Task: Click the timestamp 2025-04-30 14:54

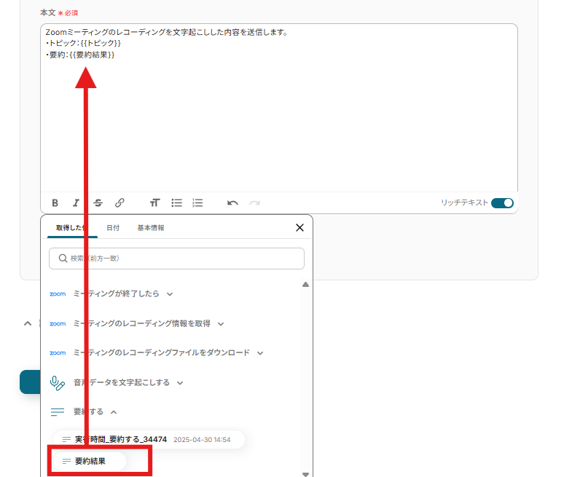Action: tap(202, 440)
